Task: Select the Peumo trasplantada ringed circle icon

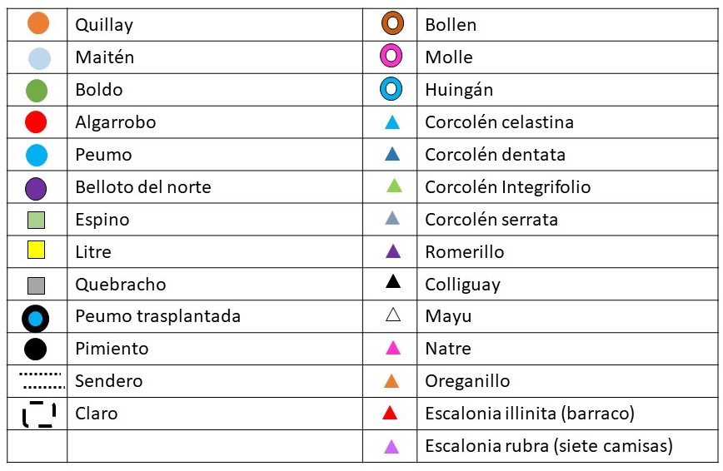Action: [x=36, y=318]
